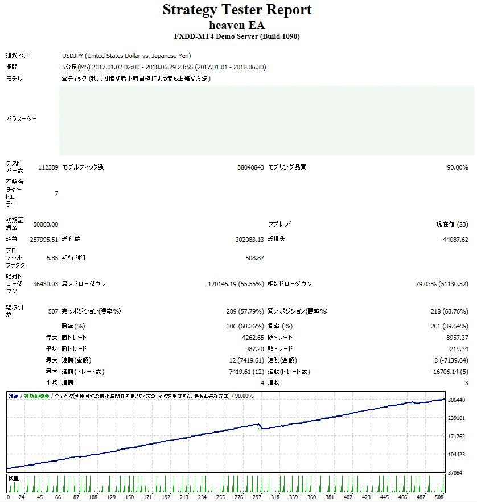The height and width of the screenshot is (502, 477).
Task: Click the 数量 volume panel label
Action: click(14, 479)
